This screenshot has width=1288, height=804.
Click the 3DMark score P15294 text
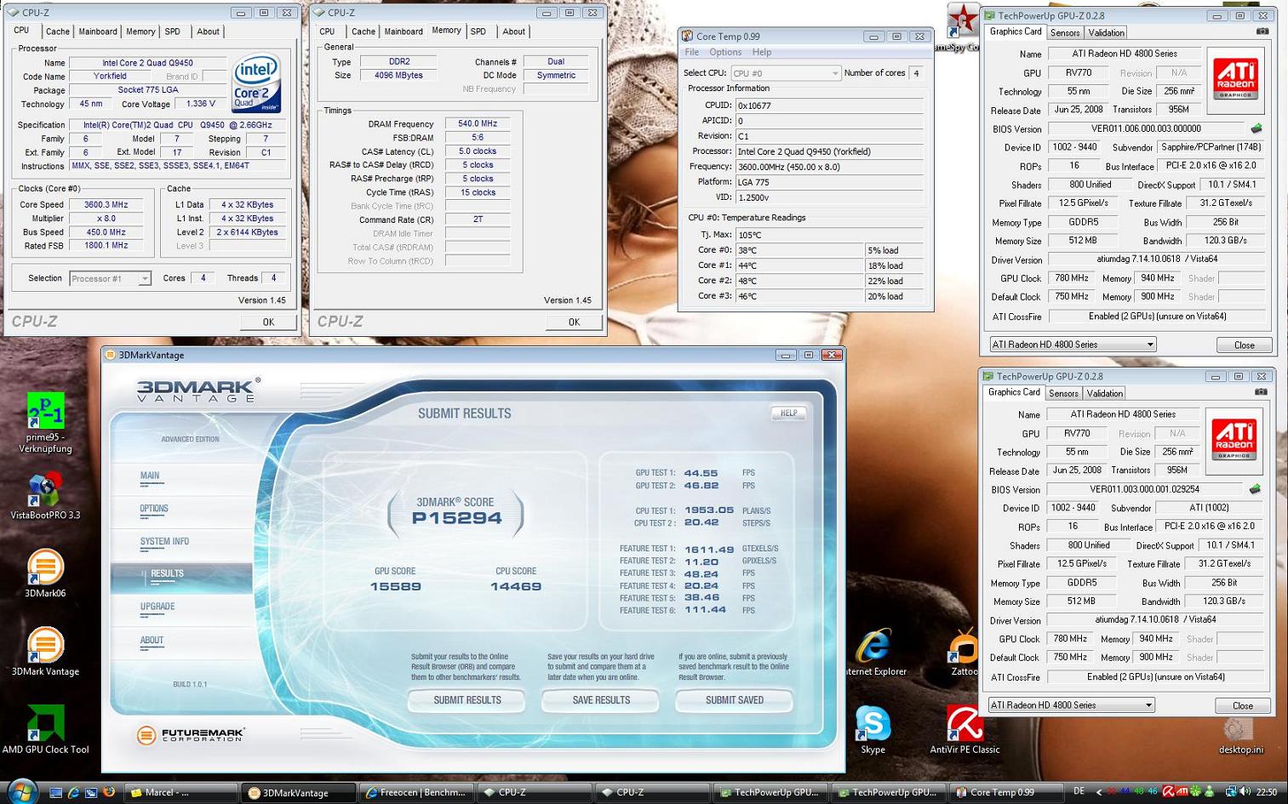coord(456,518)
